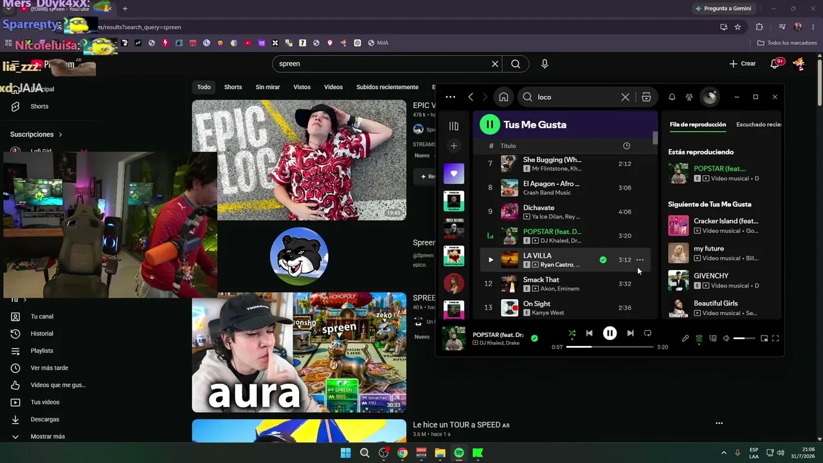The height and width of the screenshot is (463, 823).
Task: Expand Mostrar más in the YouTube sidebar
Action: click(48, 436)
